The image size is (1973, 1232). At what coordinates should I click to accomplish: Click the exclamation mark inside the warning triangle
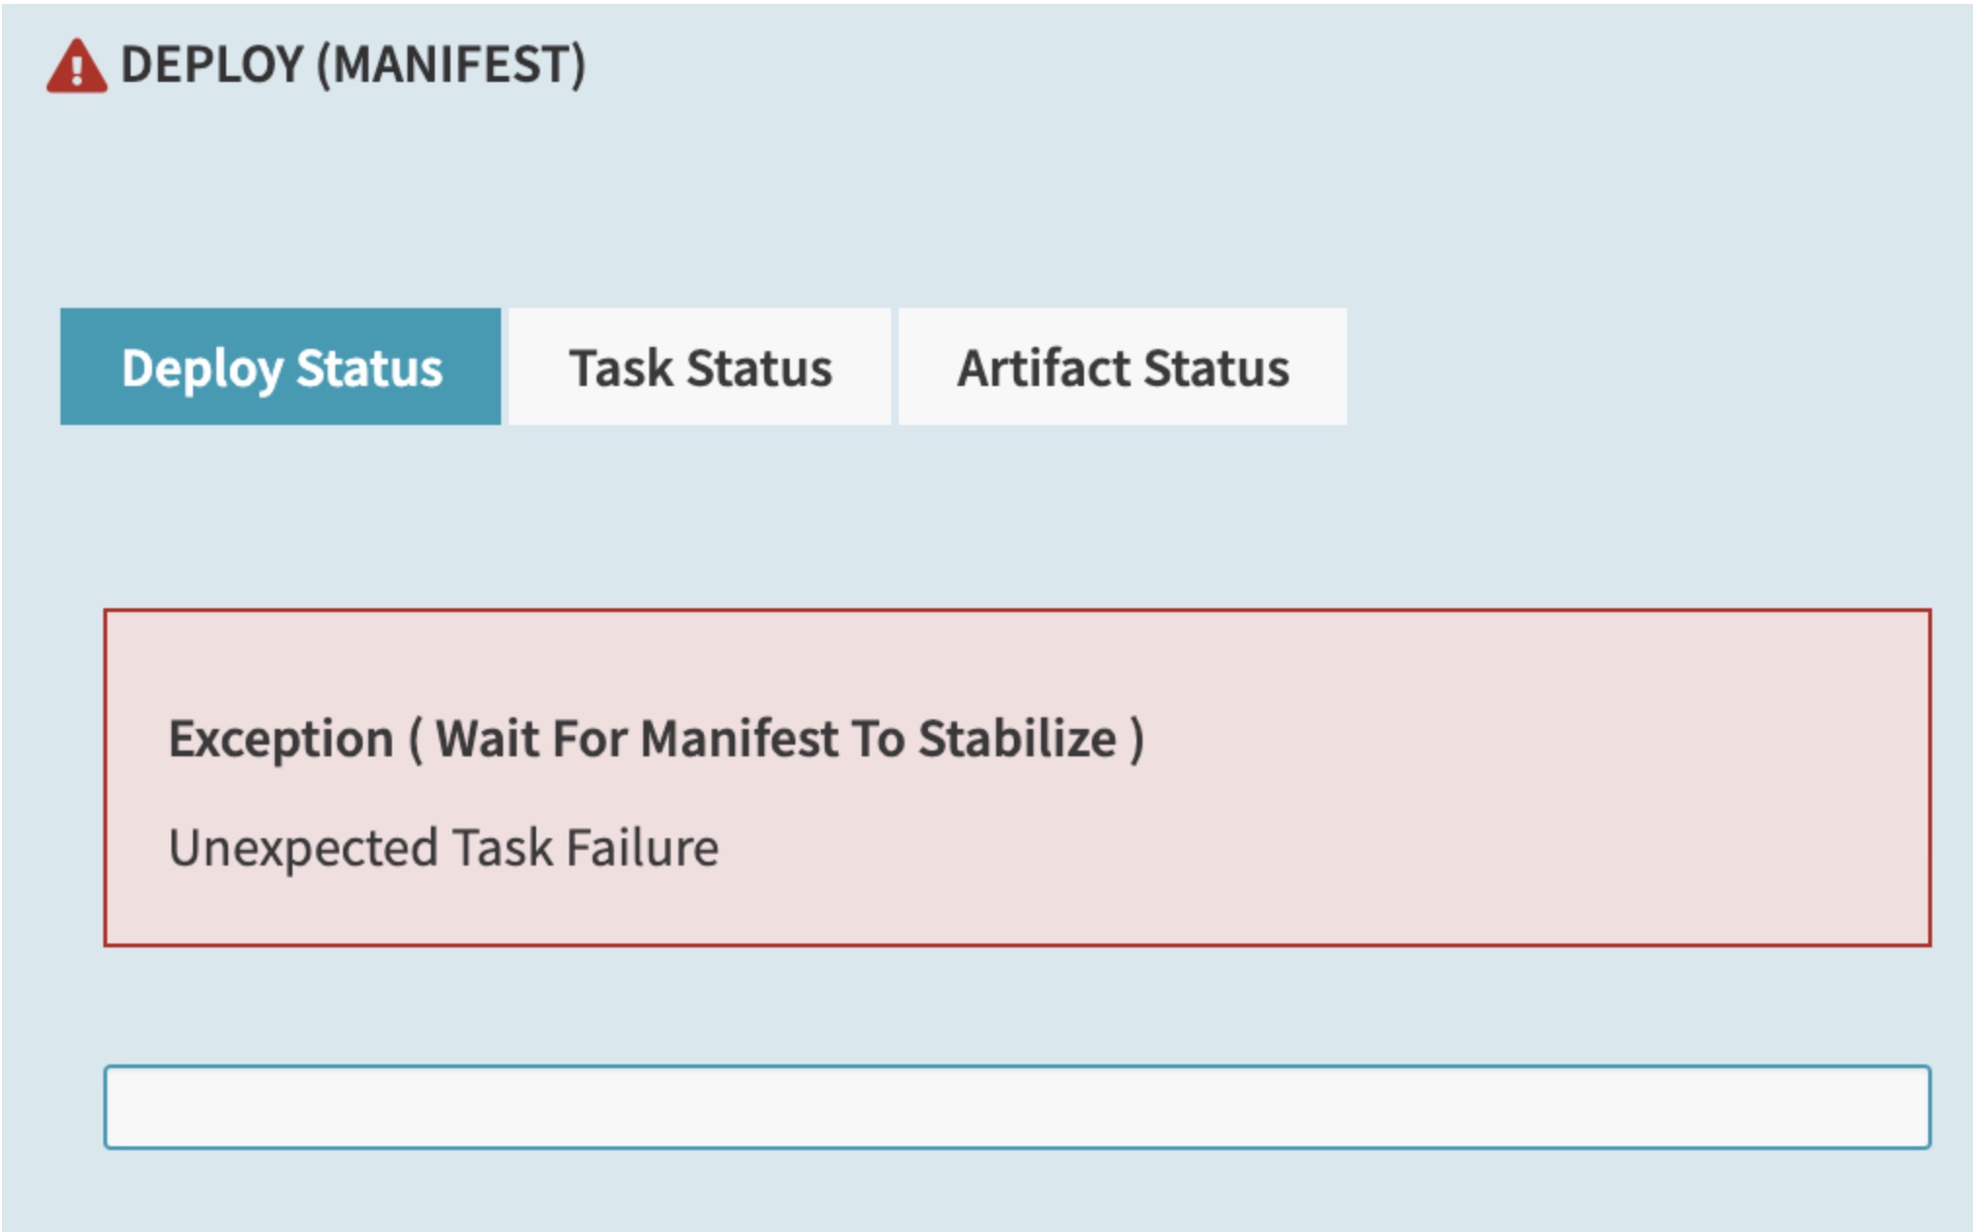pos(79,68)
